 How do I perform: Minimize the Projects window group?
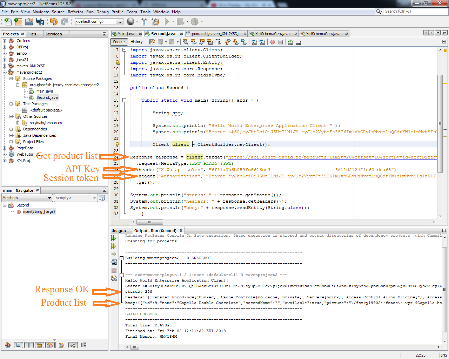104,34
